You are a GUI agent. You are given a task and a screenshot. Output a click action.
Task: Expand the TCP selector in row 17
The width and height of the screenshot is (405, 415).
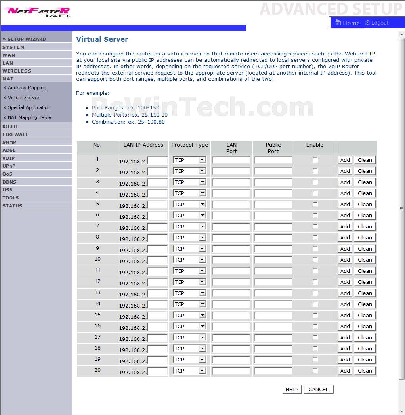189,338
